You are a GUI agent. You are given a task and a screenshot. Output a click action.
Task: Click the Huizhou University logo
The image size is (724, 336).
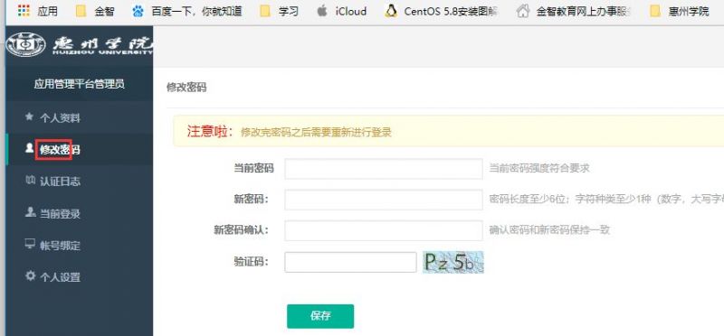[79, 45]
